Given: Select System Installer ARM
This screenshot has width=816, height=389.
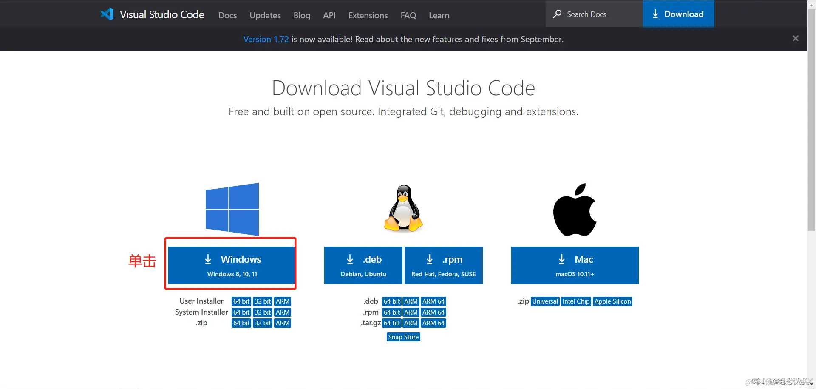Looking at the screenshot, I should (x=283, y=312).
